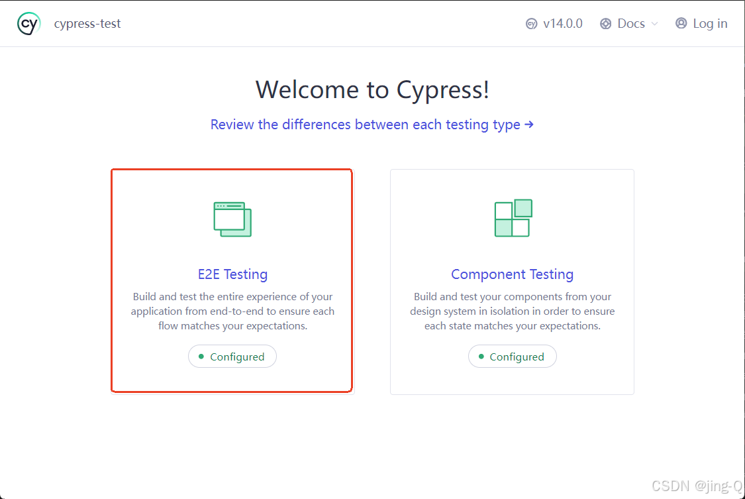The width and height of the screenshot is (745, 499).
Task: Click the Cypress version icon beside v14.0.0
Action: 531,24
